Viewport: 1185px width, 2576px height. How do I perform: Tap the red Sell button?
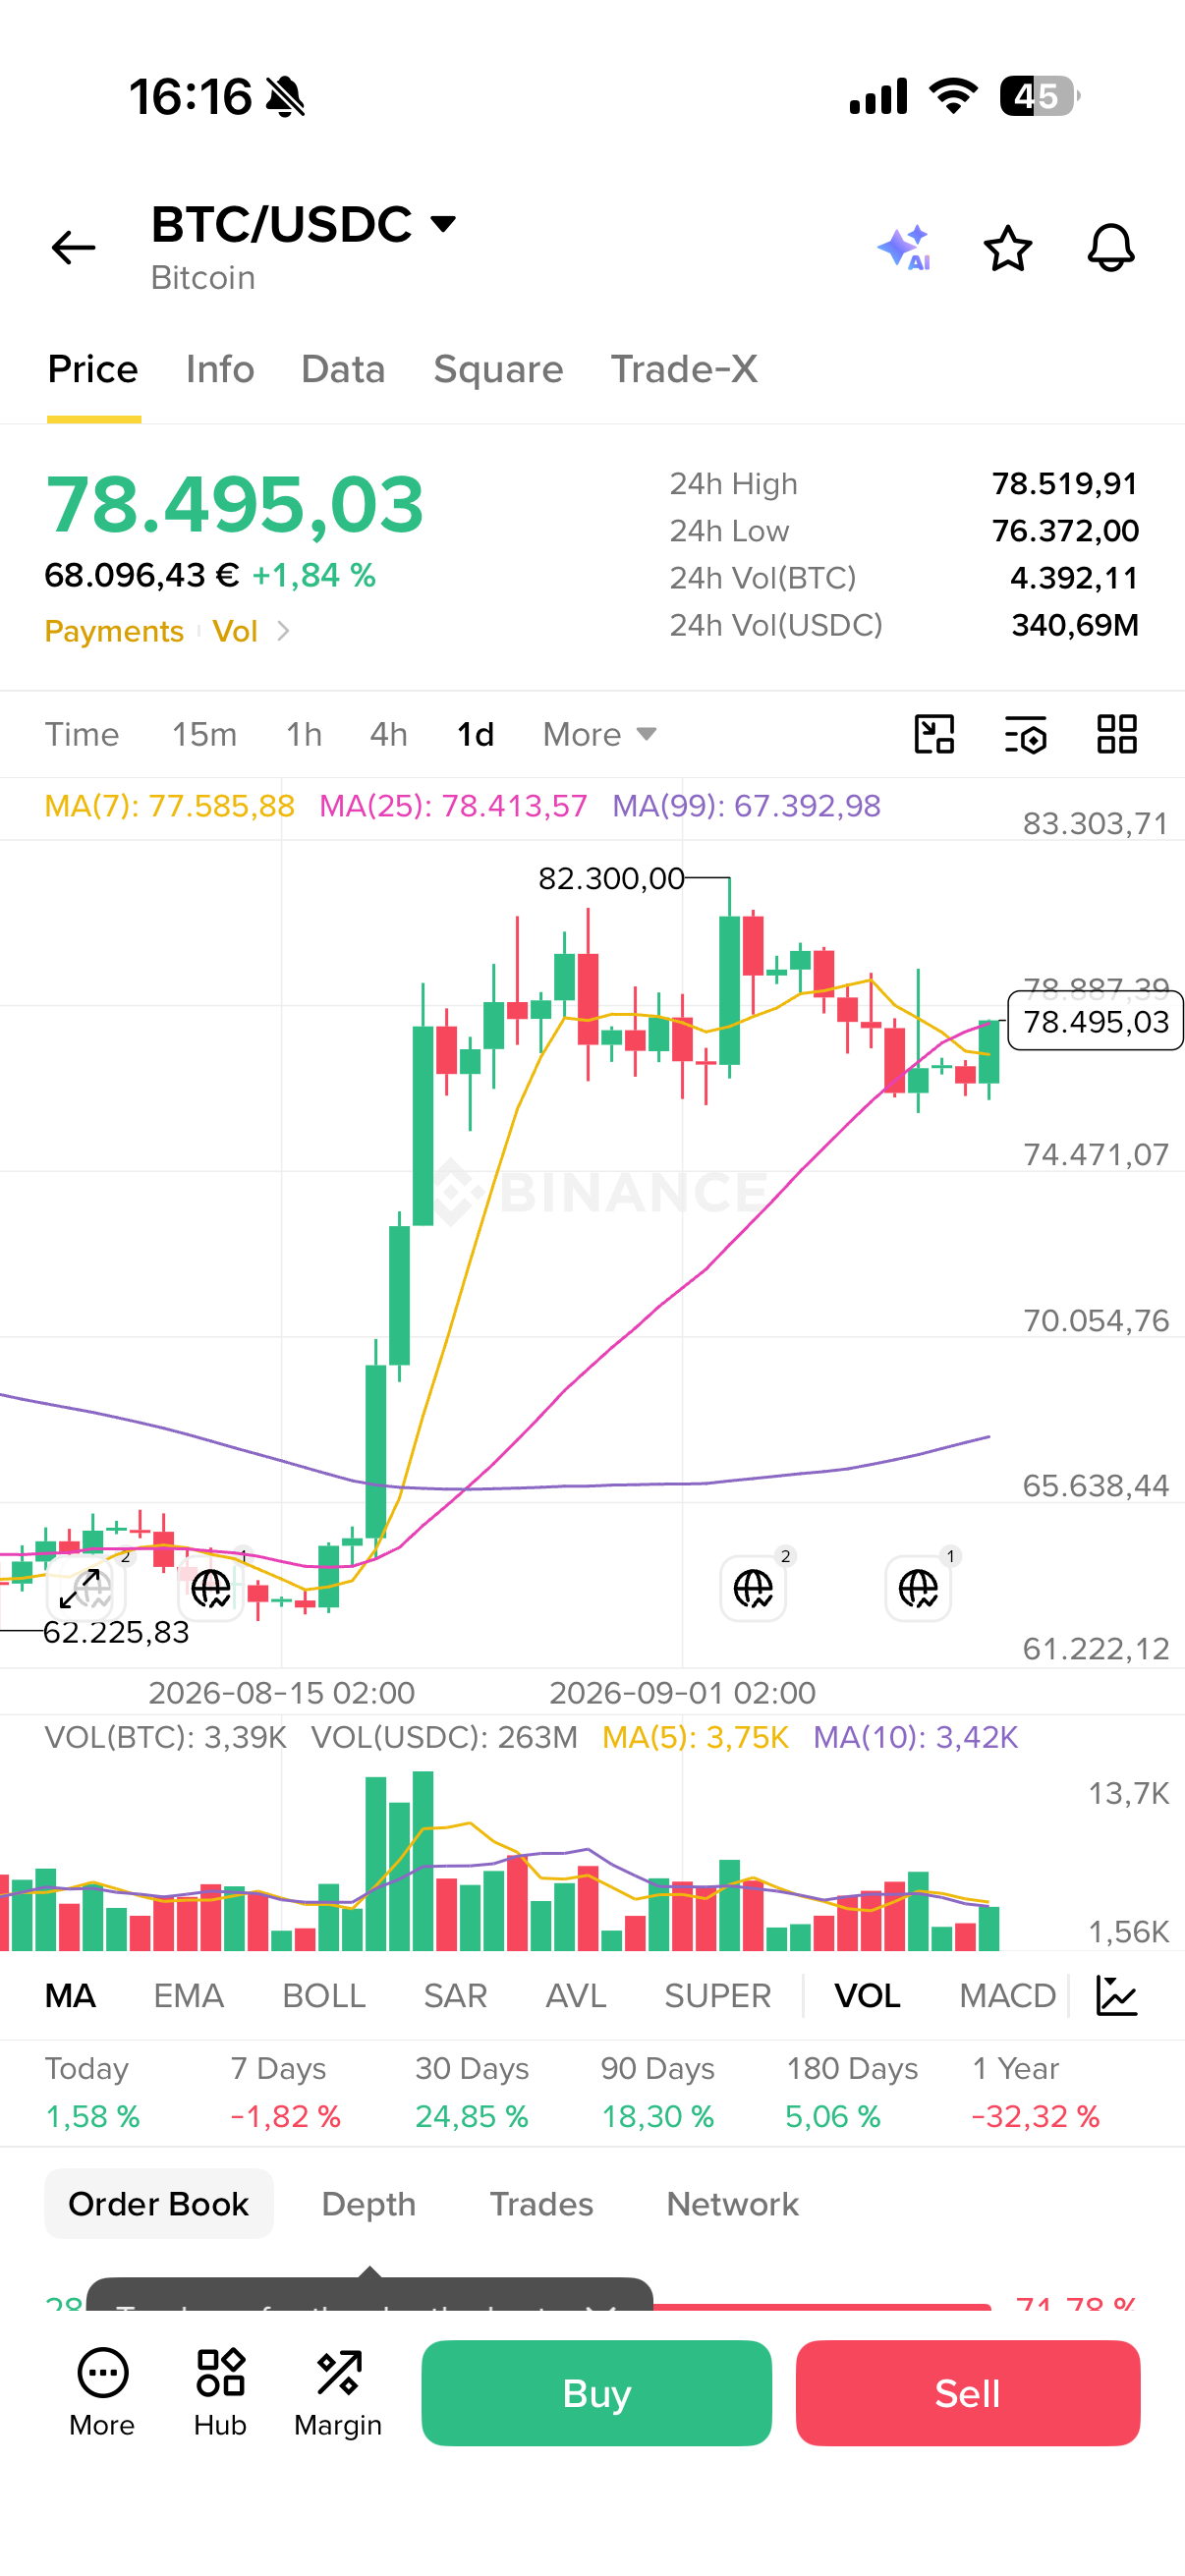(x=968, y=2393)
